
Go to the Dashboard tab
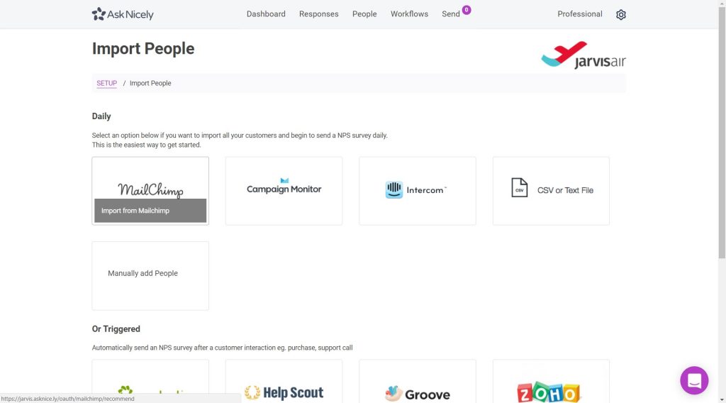266,14
